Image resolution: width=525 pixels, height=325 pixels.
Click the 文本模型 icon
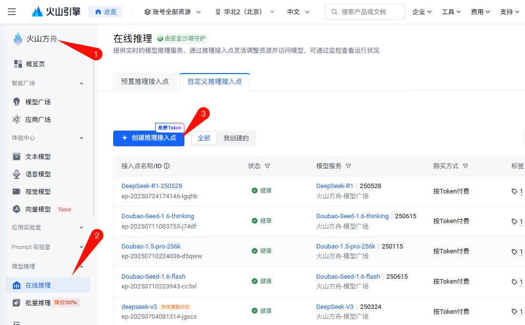(x=17, y=156)
